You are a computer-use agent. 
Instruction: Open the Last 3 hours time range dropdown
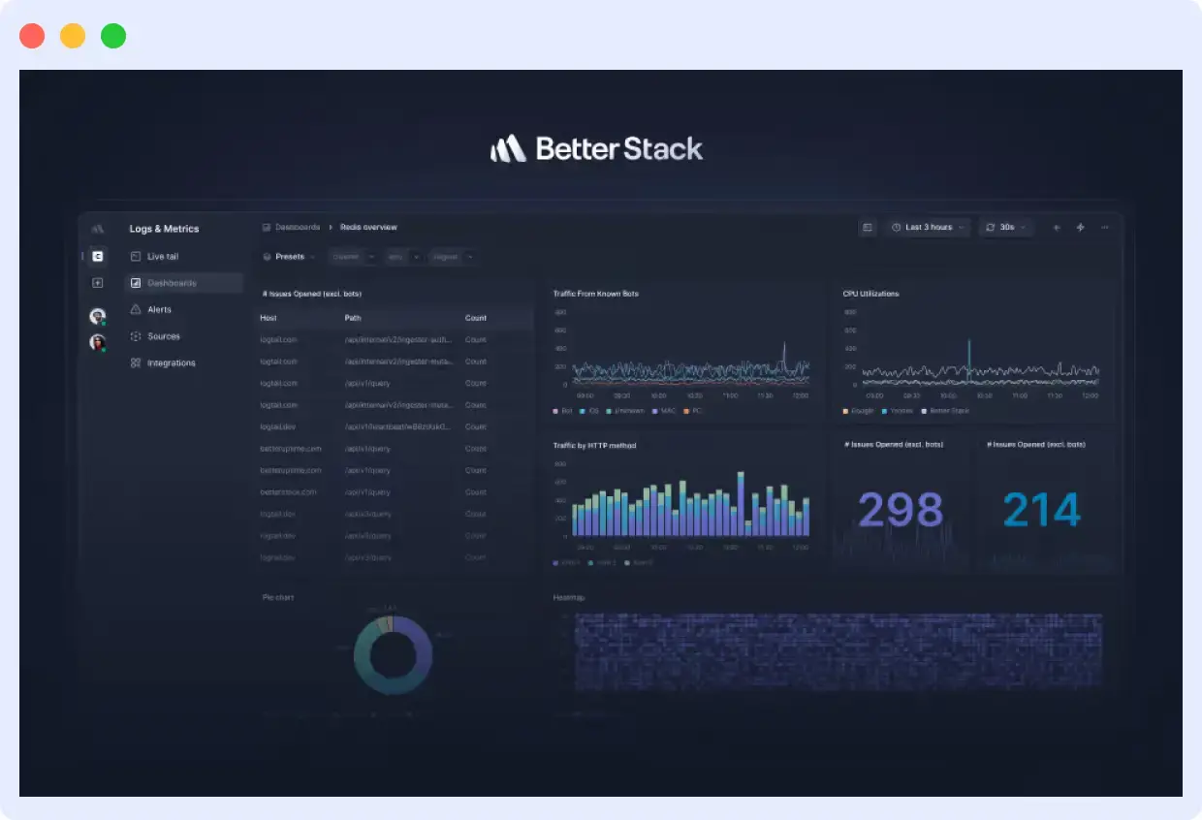click(929, 227)
